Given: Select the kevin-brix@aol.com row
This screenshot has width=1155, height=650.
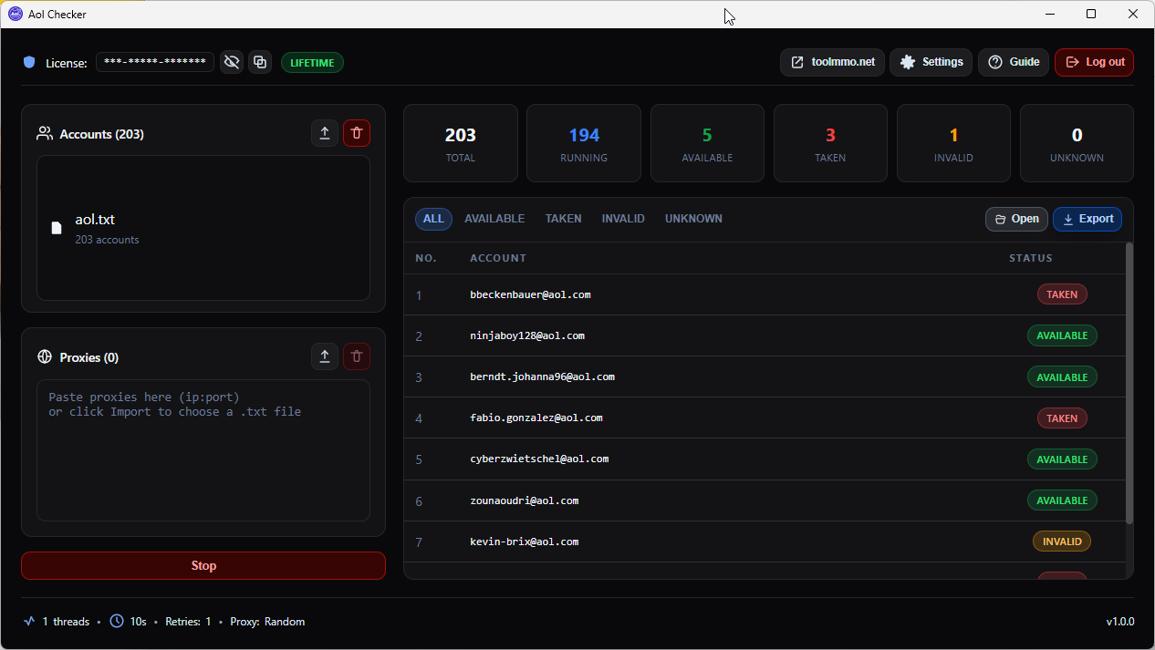Looking at the screenshot, I should point(765,542).
